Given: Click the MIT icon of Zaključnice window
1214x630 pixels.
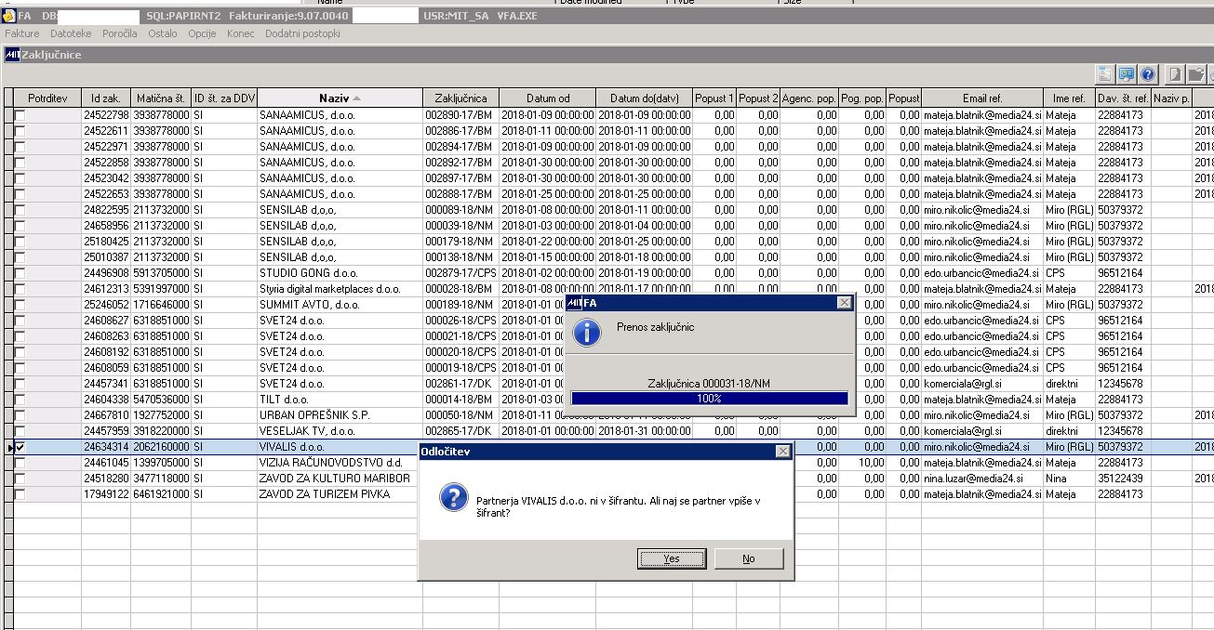Looking at the screenshot, I should [12, 55].
